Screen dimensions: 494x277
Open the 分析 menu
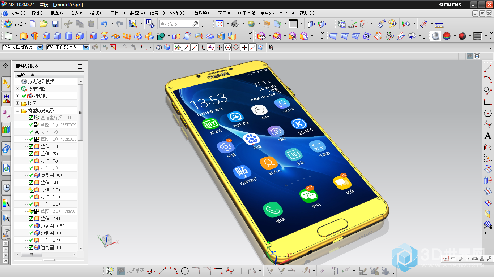177,13
